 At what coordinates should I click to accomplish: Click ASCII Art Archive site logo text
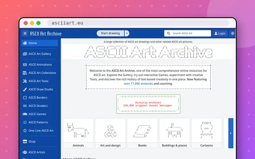[x=46, y=33]
